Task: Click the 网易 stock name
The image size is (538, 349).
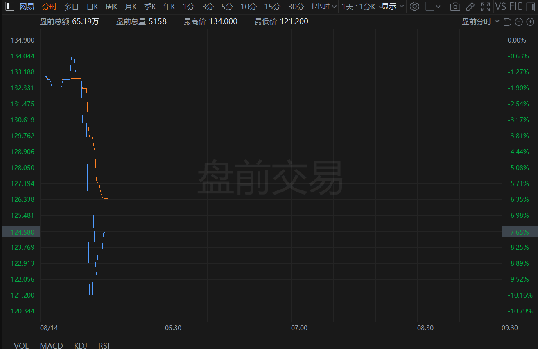Action: (x=27, y=7)
